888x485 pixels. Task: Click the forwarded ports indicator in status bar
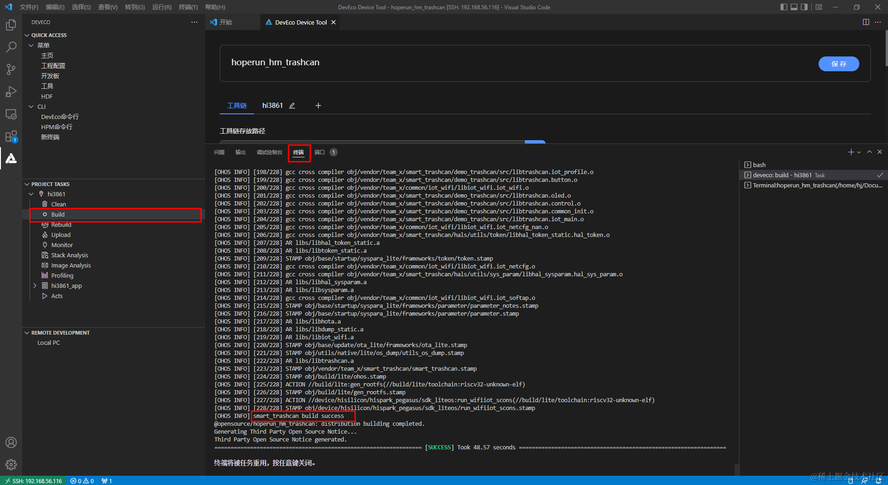coord(107,481)
